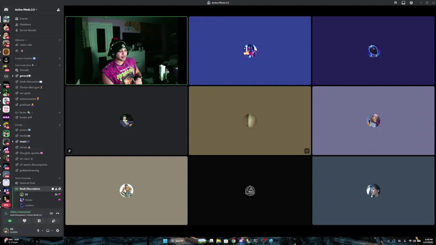Open the promo channel
The width and height of the screenshot is (436, 245).
[x=38, y=130]
